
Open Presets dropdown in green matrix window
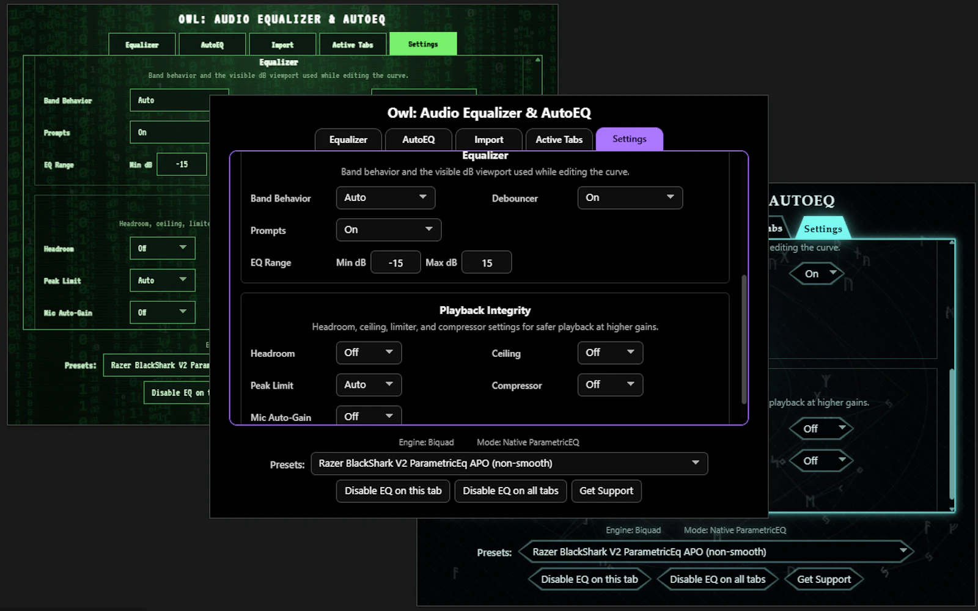156,365
